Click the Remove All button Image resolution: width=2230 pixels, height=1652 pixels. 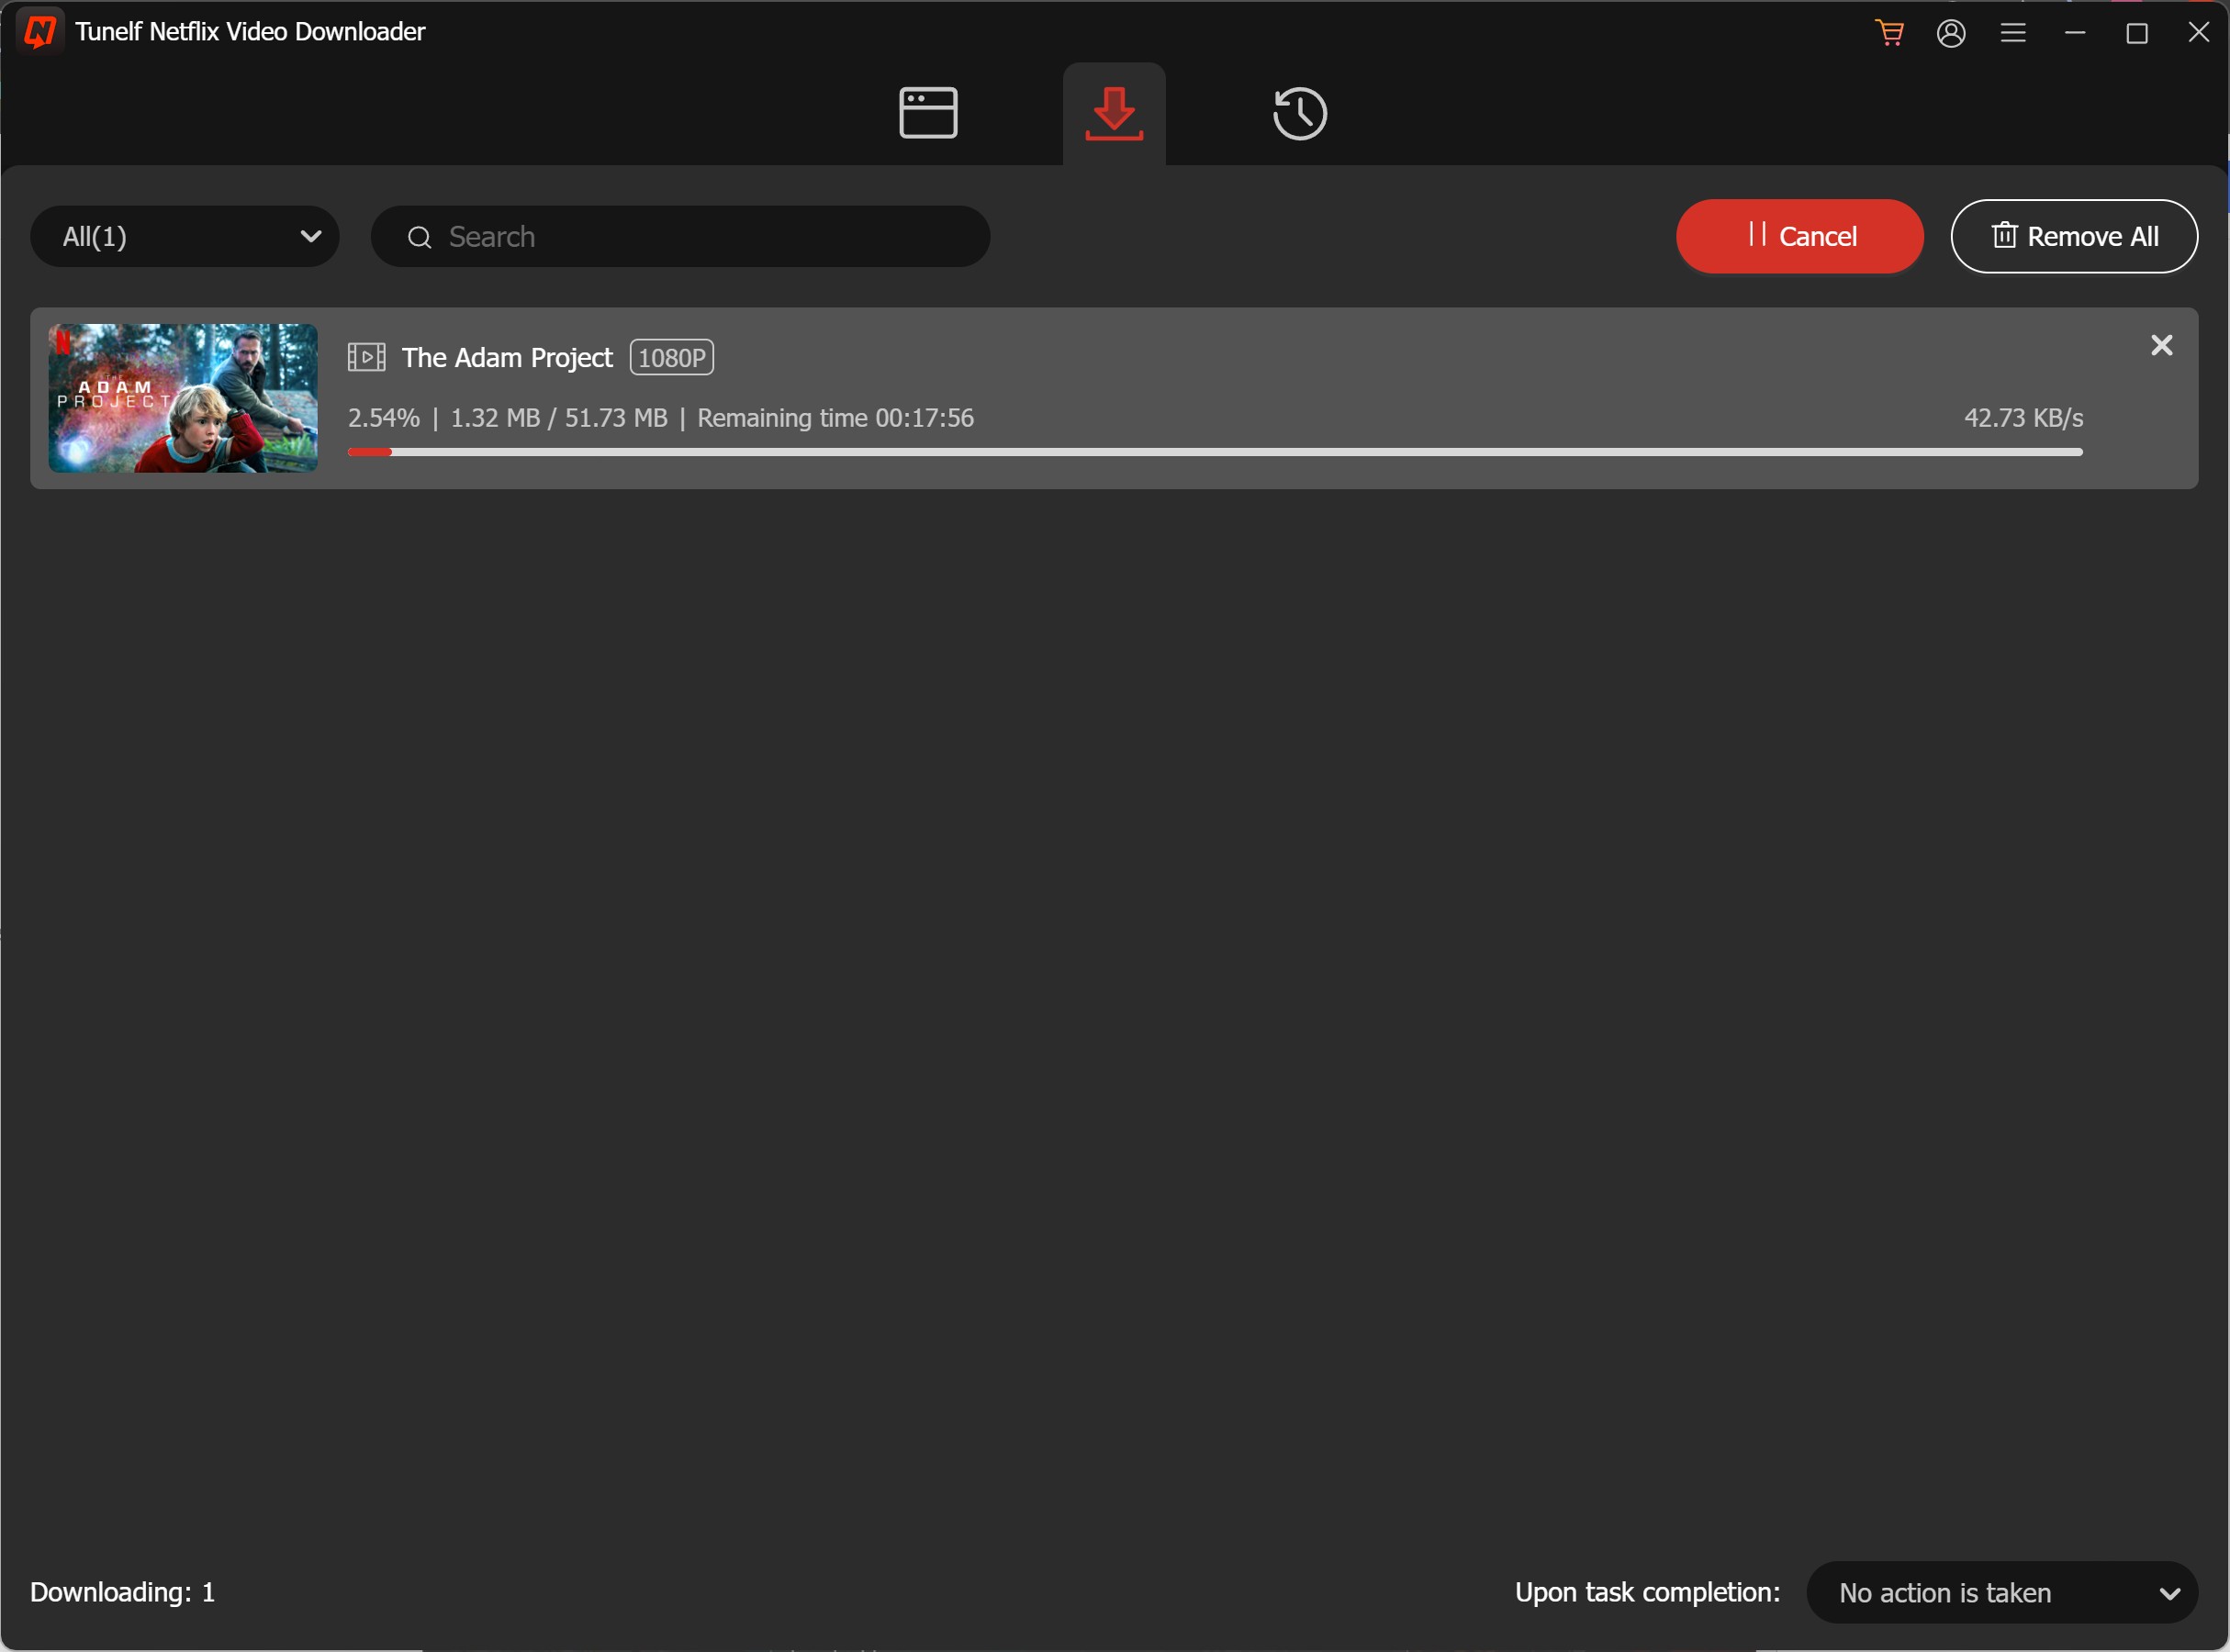point(2074,236)
